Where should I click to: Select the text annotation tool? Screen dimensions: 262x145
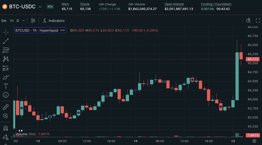tap(6, 86)
